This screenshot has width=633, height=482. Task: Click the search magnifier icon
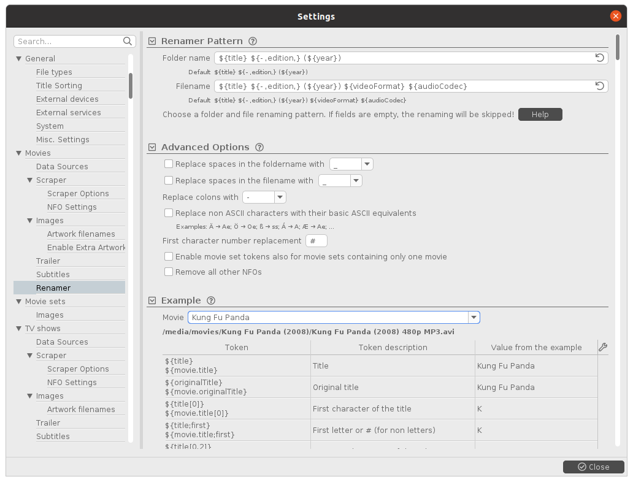point(128,42)
